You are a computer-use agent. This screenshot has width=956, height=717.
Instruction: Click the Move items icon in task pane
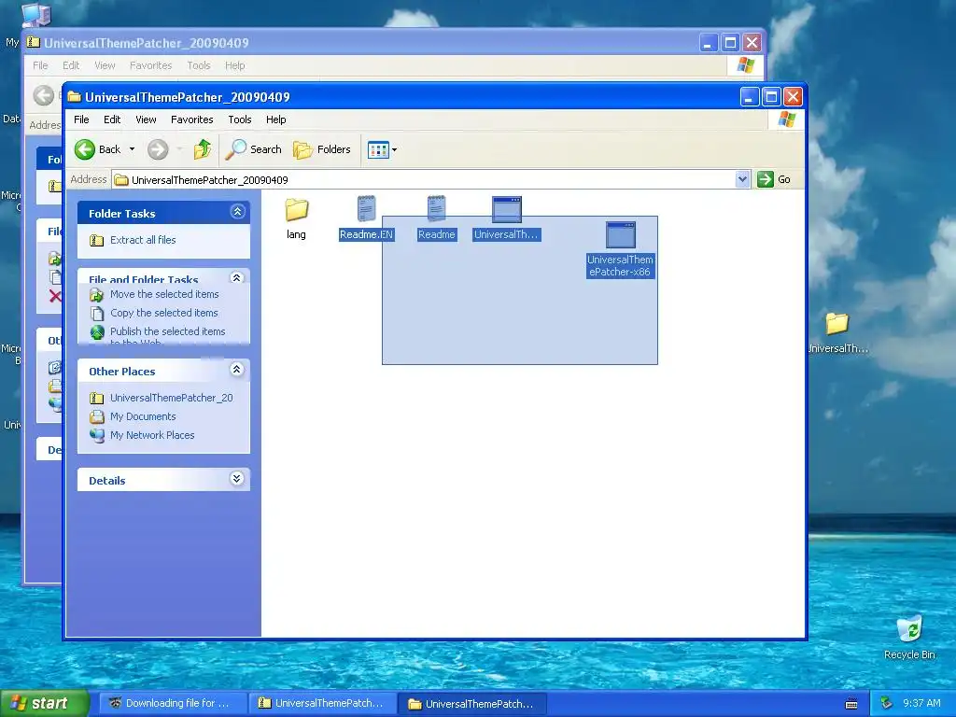click(97, 295)
